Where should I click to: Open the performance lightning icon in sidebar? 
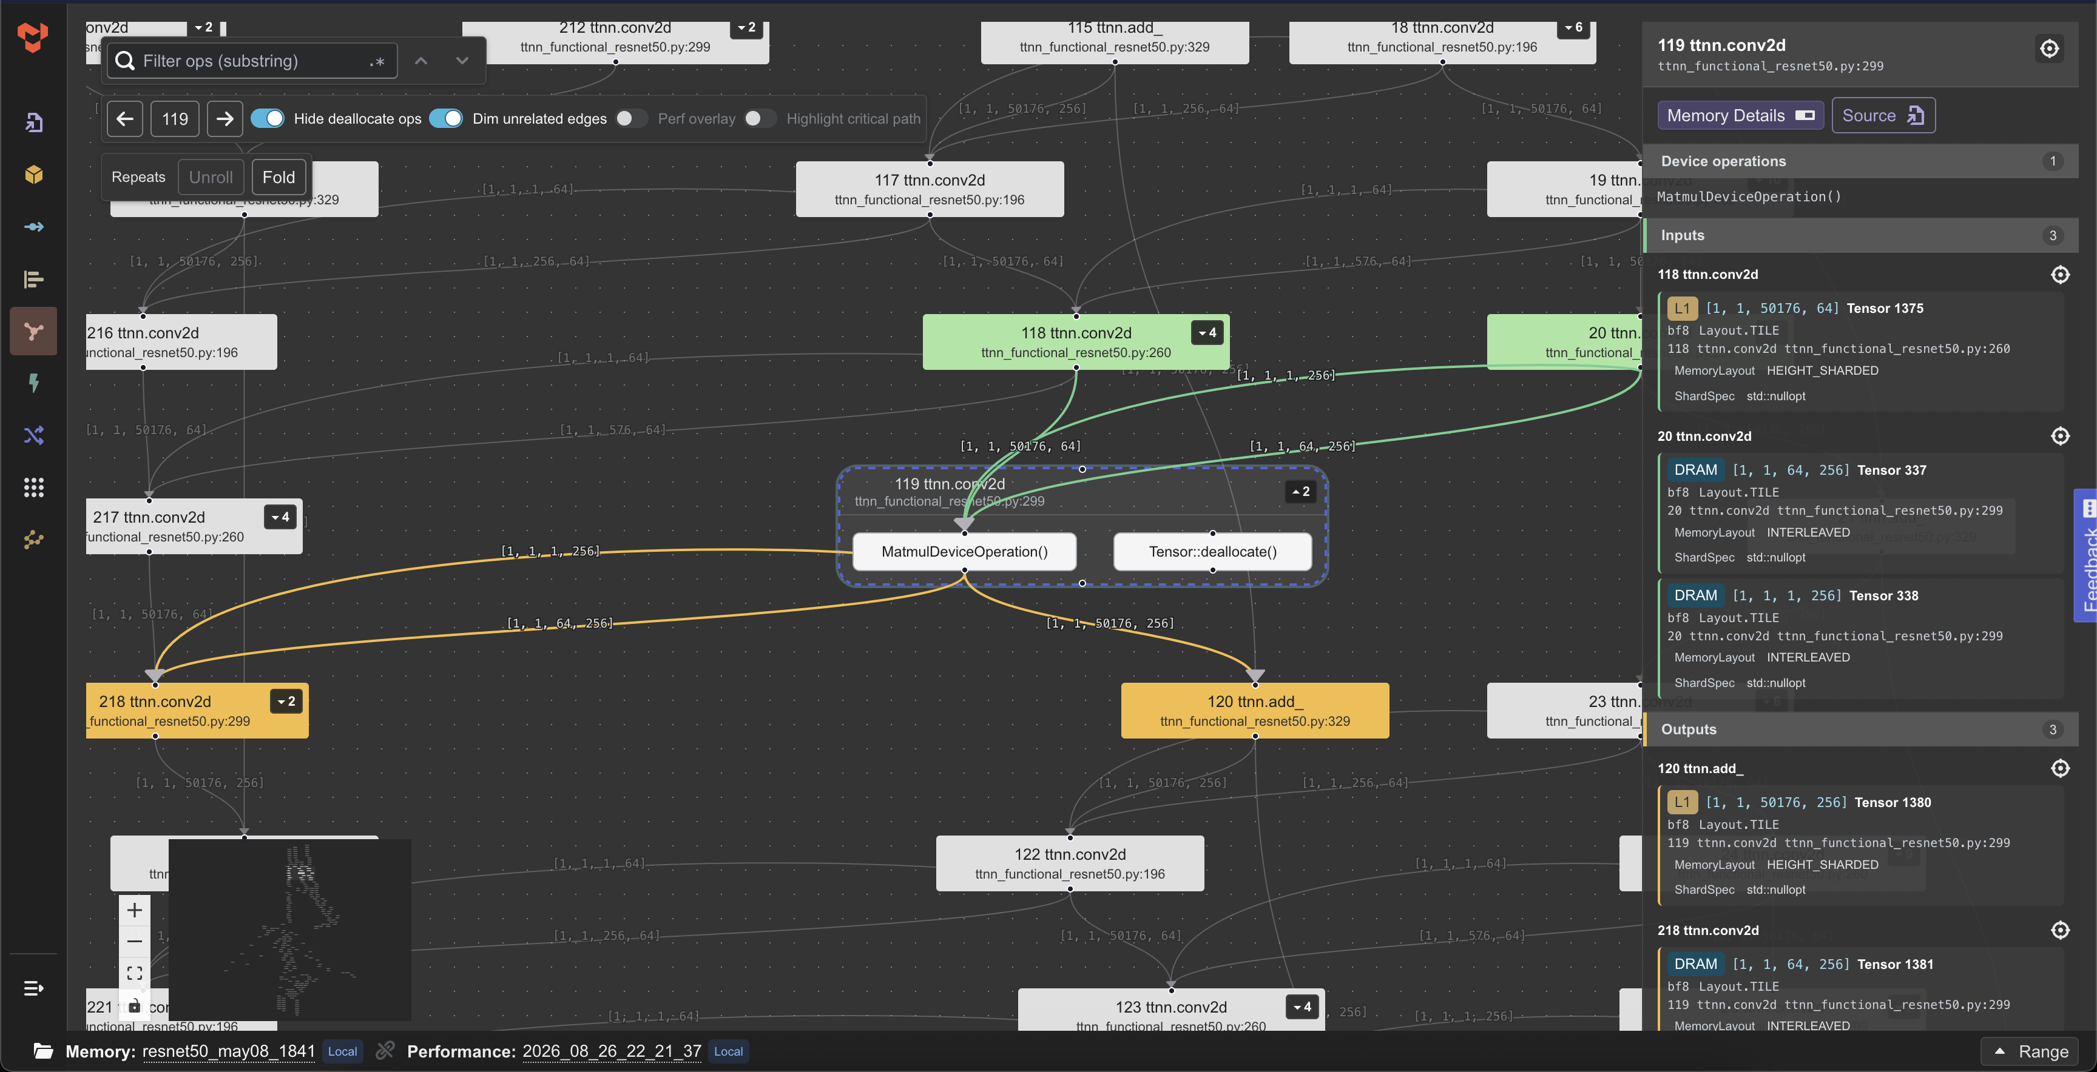[33, 383]
